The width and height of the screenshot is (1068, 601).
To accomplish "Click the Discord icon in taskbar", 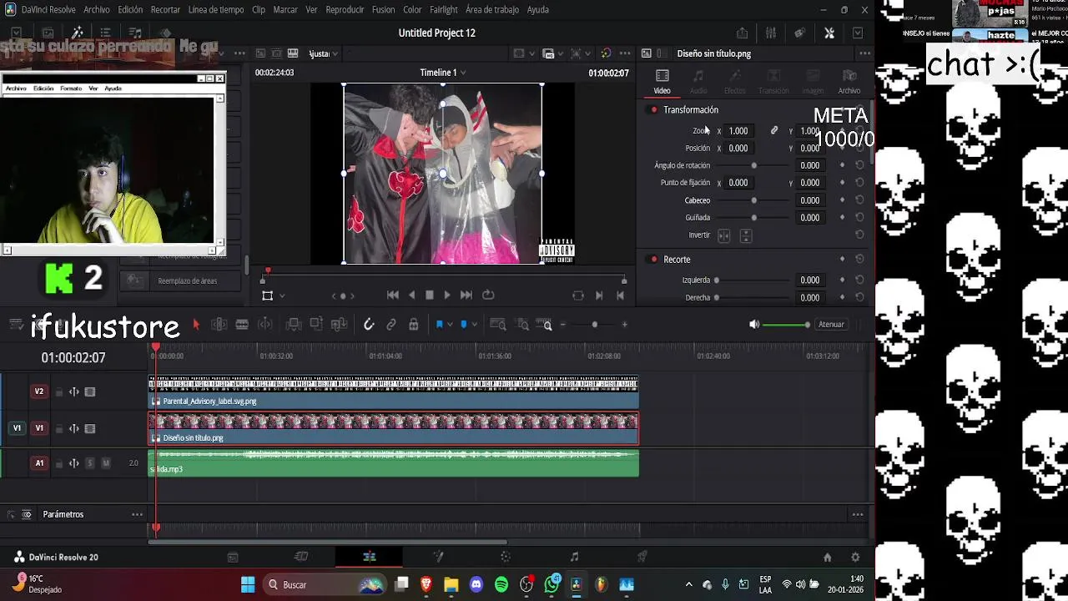I will tap(476, 585).
